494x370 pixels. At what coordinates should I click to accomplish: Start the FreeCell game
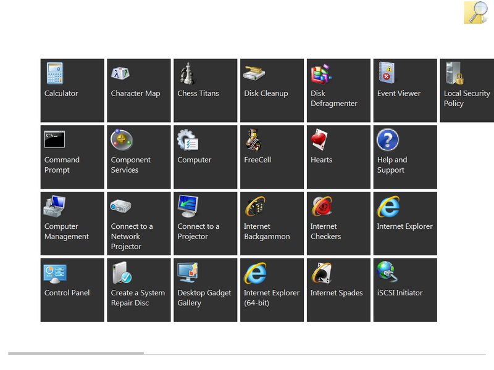click(272, 157)
